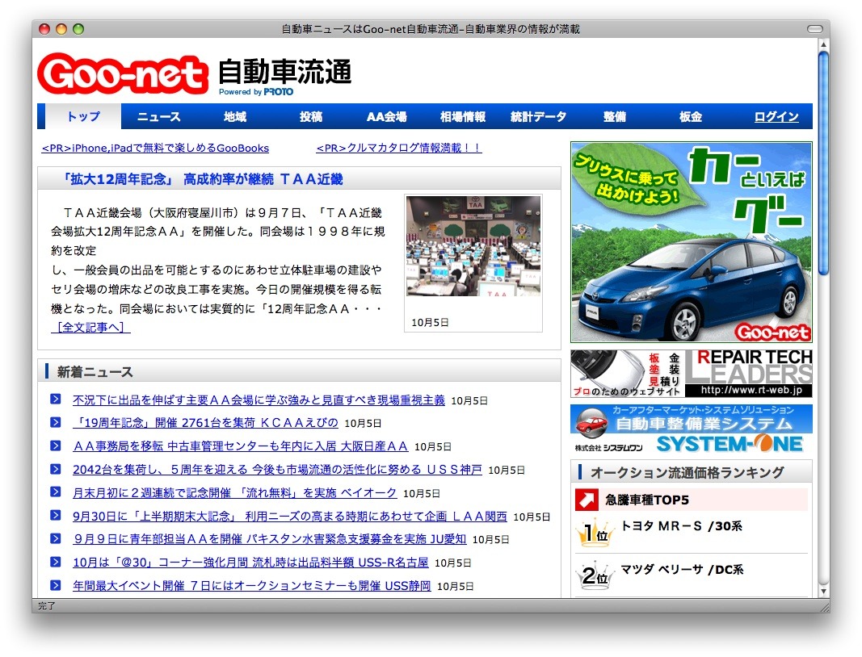862x657 pixels.
Task: Go to the 投稿 section
Action: [310, 116]
